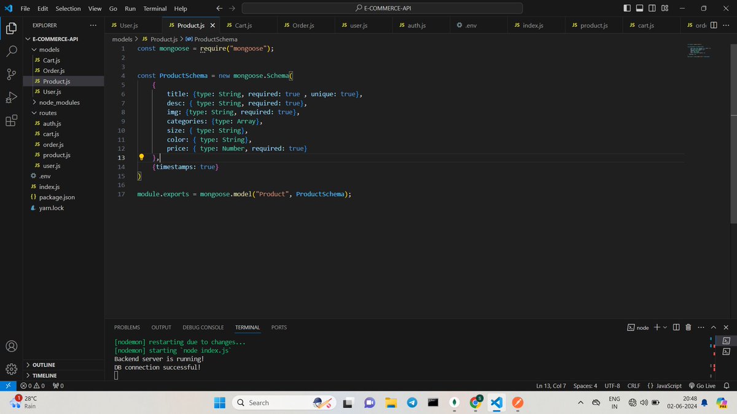Image resolution: width=737 pixels, height=414 pixels.
Task: Switch to the Problems panel tab
Action: point(127,328)
